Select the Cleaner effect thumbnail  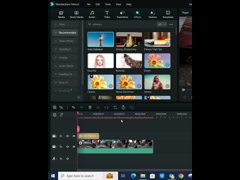point(100,82)
